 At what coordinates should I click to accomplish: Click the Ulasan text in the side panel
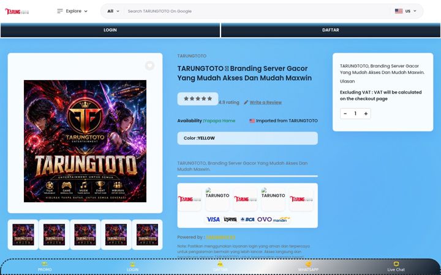(x=347, y=81)
